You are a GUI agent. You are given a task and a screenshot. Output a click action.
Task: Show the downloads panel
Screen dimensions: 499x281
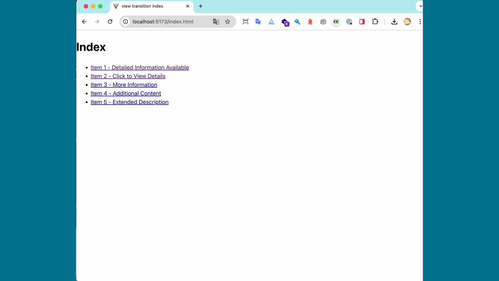coord(394,22)
